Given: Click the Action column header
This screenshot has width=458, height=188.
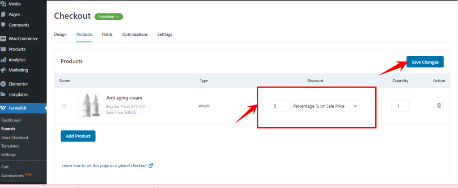Looking at the screenshot, I should (x=439, y=81).
